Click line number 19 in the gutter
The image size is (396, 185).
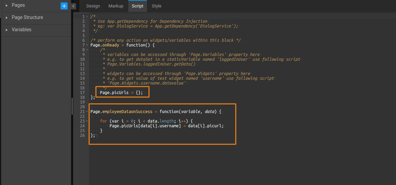click(x=82, y=102)
